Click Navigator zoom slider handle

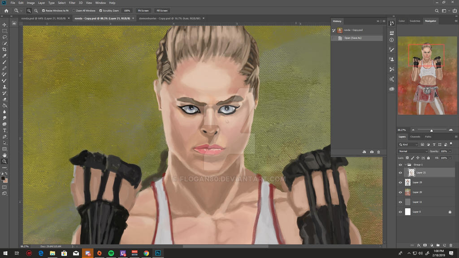pos(431,130)
